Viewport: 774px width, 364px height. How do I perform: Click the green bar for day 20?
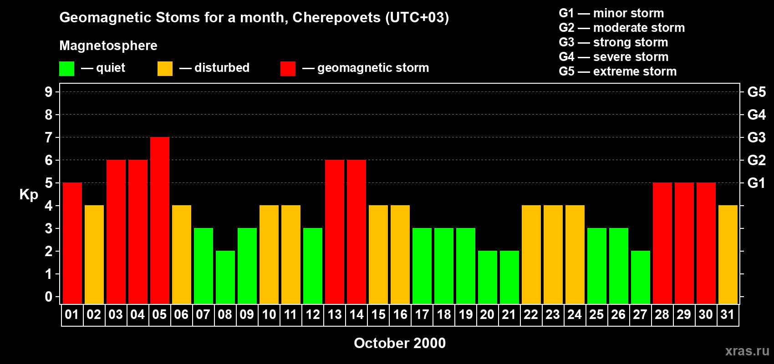488,277
